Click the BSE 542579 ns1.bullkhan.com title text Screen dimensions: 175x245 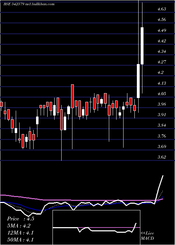29,4
